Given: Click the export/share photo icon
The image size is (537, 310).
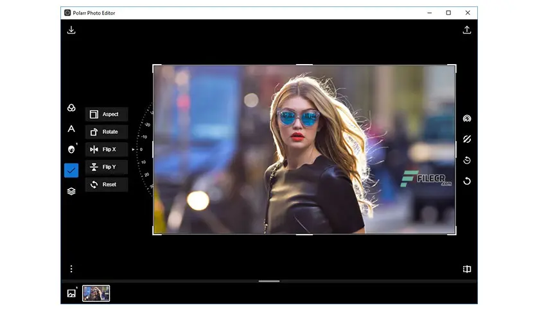Looking at the screenshot, I should [467, 29].
